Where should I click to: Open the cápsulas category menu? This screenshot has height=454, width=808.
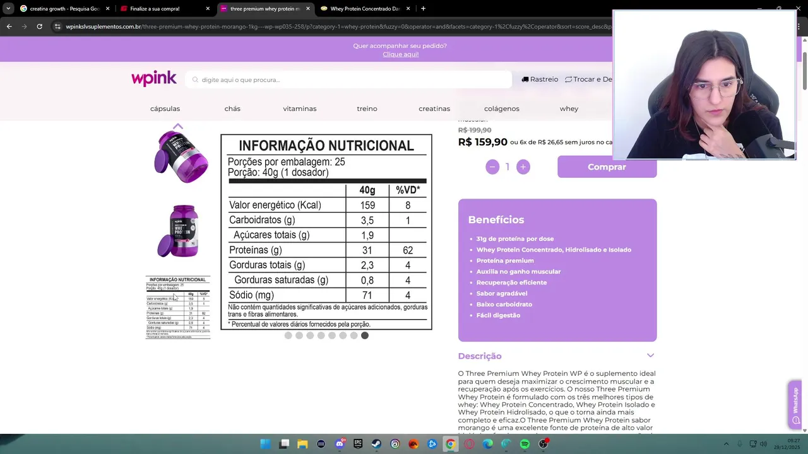(165, 108)
